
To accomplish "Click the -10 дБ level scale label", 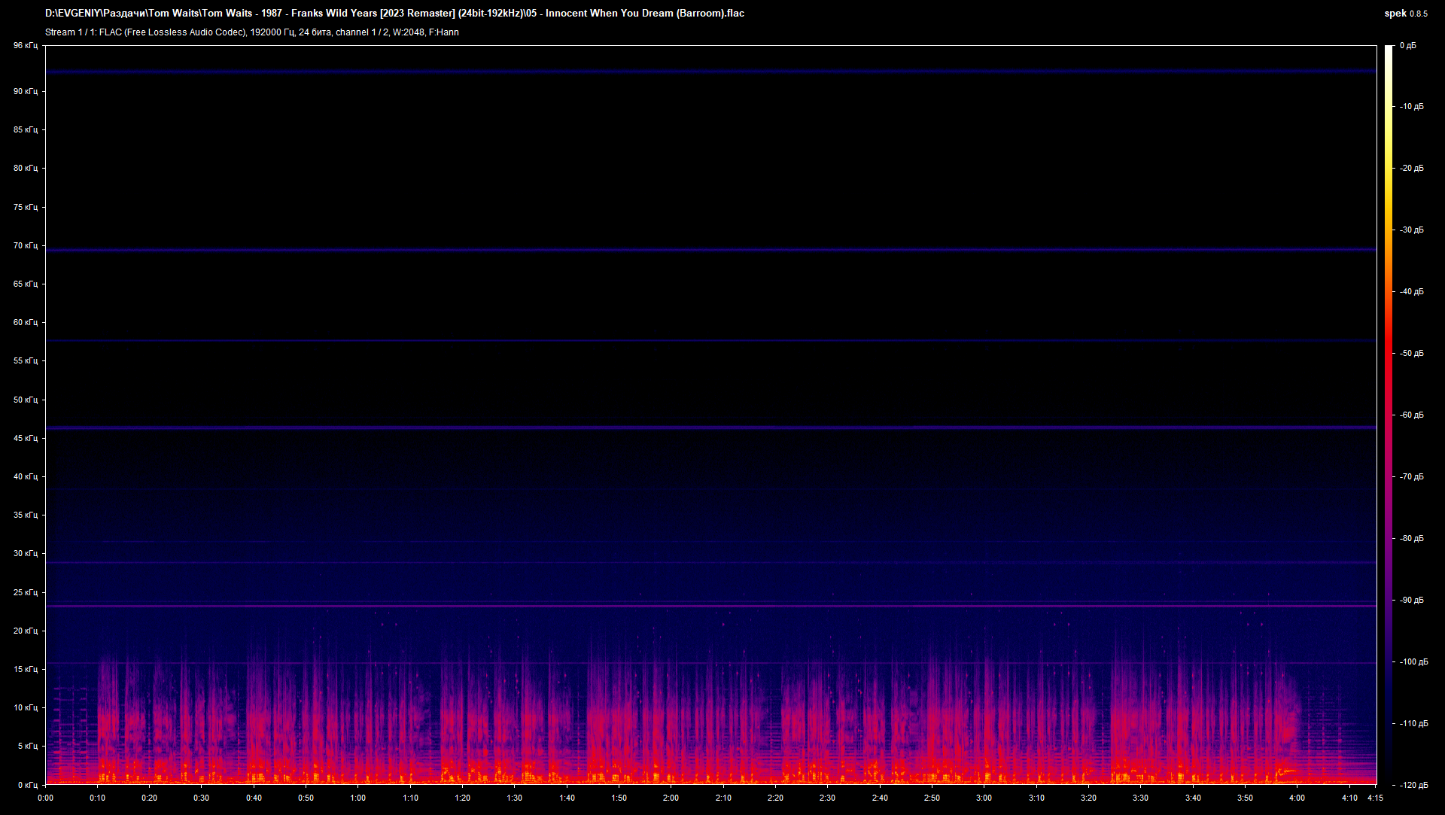I will tap(1412, 107).
